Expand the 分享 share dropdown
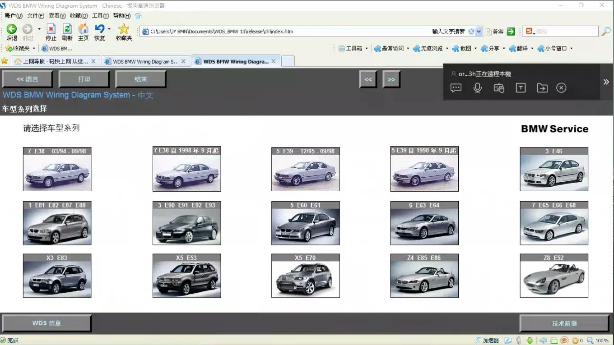This screenshot has height=345, width=614. 504,48
